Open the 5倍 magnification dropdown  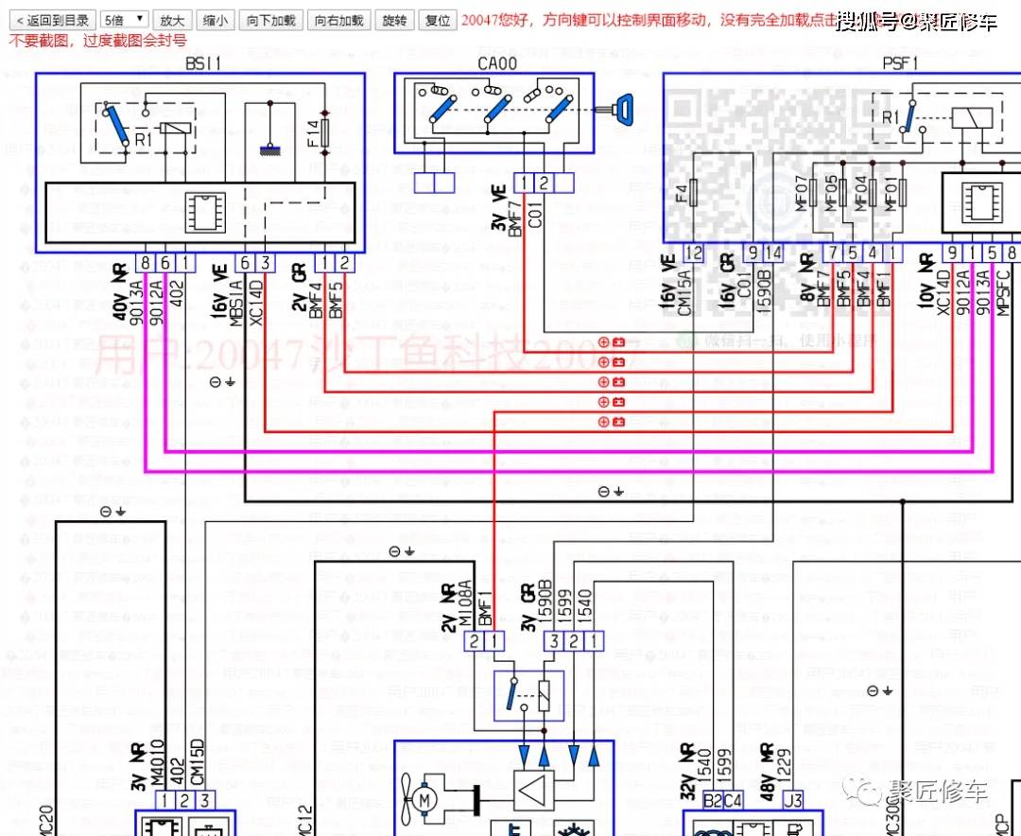[122, 19]
